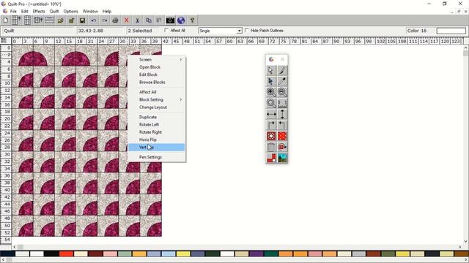Open the Single dropdown list
The width and height of the screenshot is (469, 263).
[x=220, y=31]
